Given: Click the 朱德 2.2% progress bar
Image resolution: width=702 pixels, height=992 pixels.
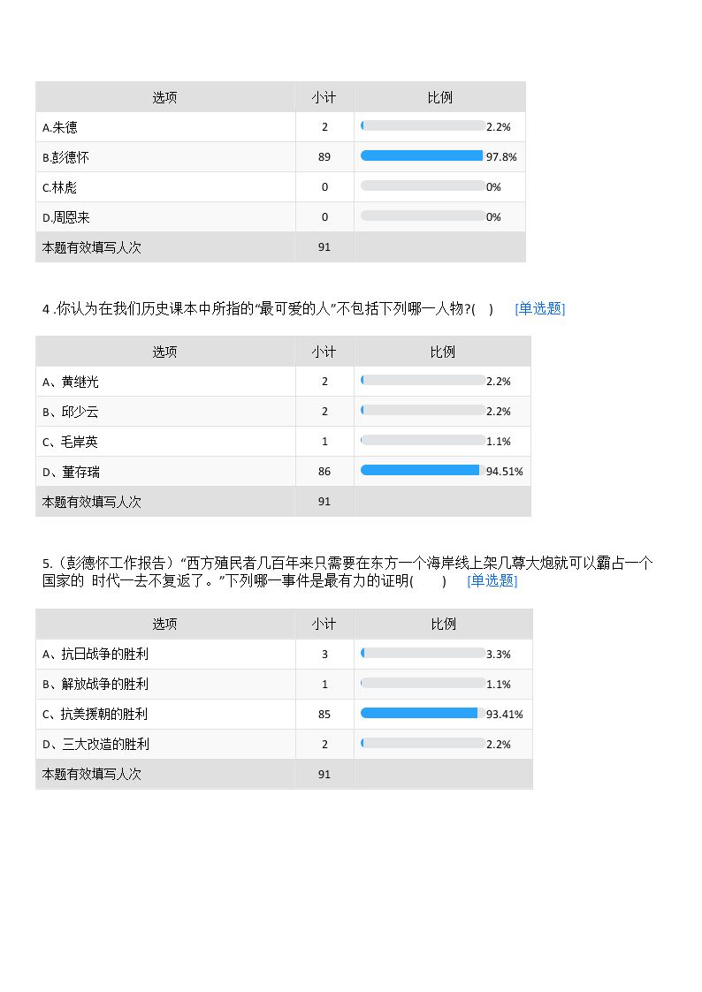Looking at the screenshot, I should tap(423, 126).
